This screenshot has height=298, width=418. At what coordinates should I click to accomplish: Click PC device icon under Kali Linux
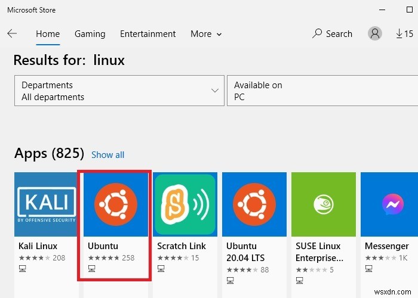[23, 269]
